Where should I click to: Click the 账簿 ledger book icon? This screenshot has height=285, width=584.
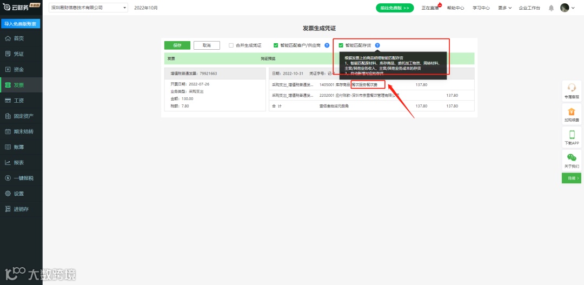coord(8,147)
